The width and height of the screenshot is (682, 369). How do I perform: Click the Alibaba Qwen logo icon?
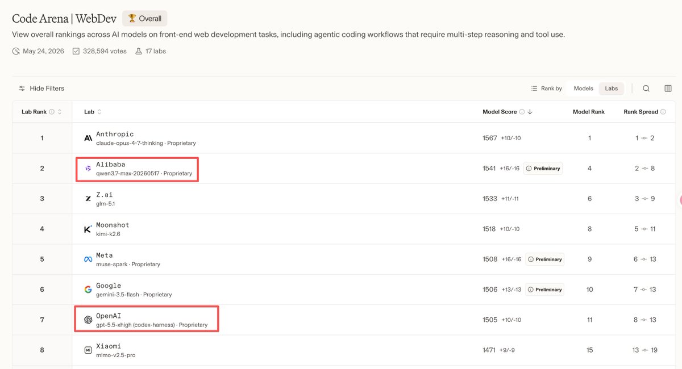[x=88, y=169]
